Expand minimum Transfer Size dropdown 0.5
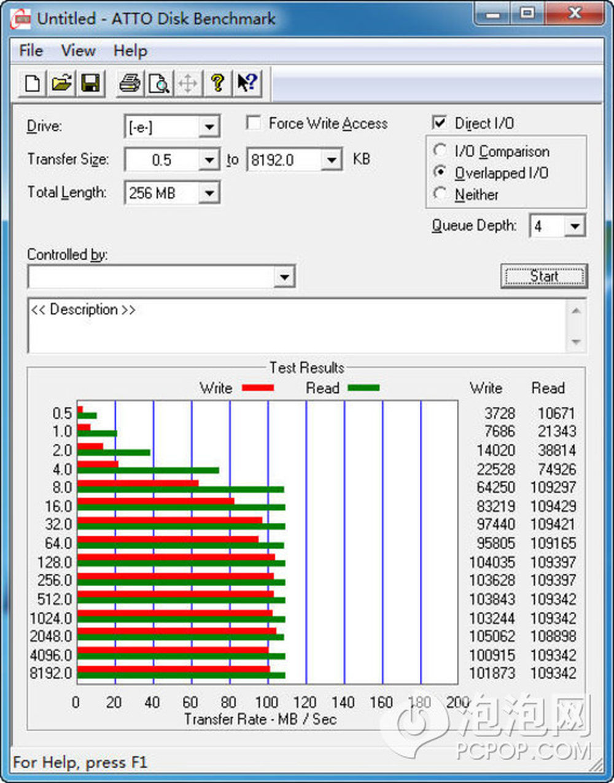This screenshot has width=614, height=783. pyautogui.click(x=209, y=160)
